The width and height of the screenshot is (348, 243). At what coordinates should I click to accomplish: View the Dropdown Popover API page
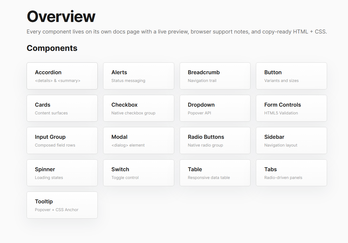[215, 108]
